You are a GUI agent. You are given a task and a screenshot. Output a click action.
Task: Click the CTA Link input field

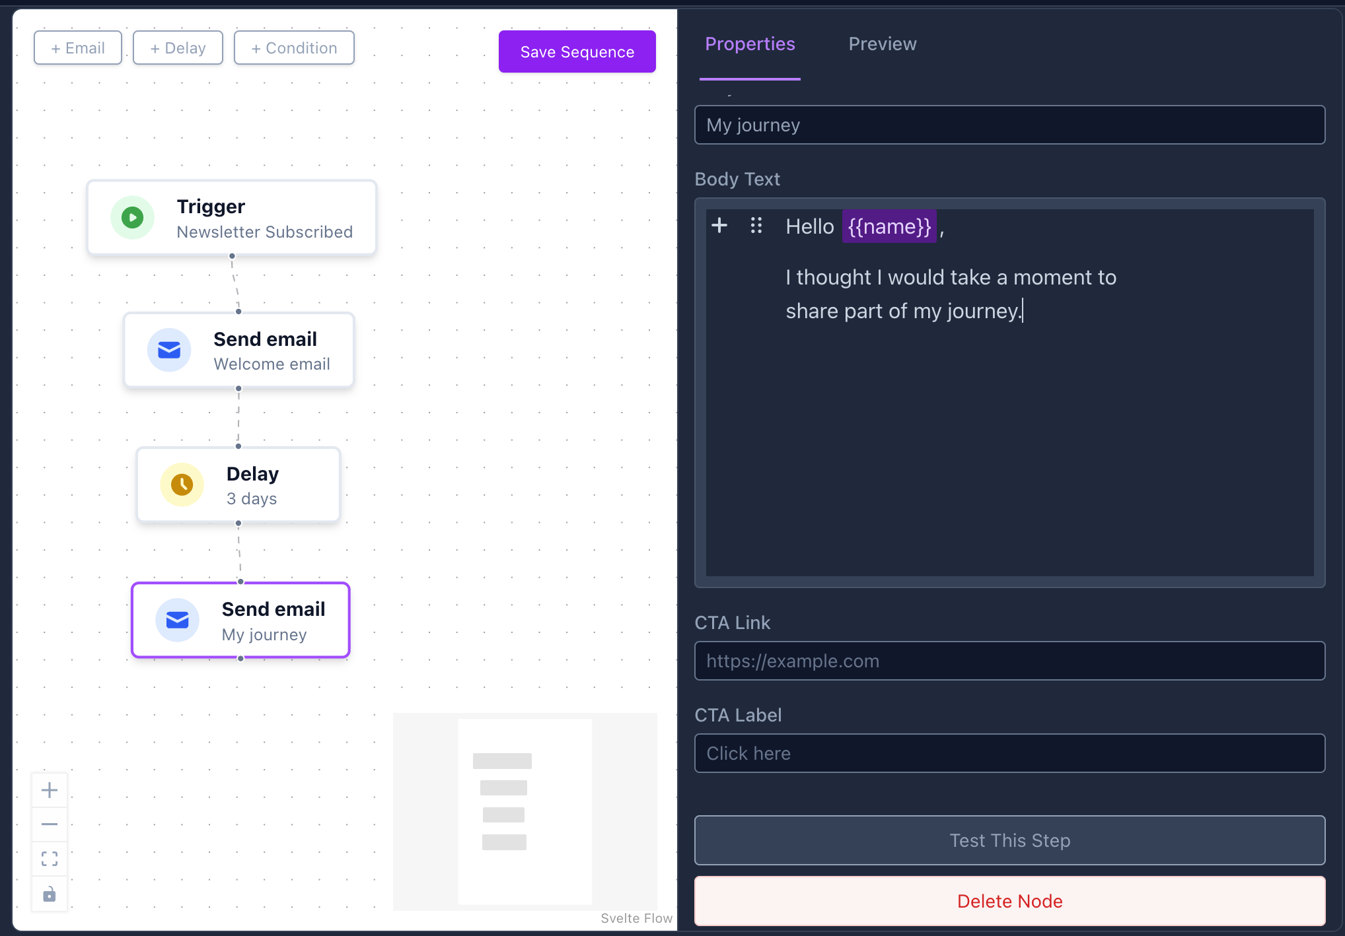point(1009,661)
